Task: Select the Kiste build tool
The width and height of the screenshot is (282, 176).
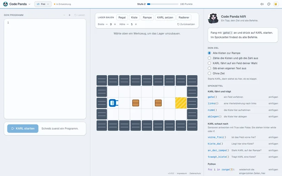Action: 134,17
